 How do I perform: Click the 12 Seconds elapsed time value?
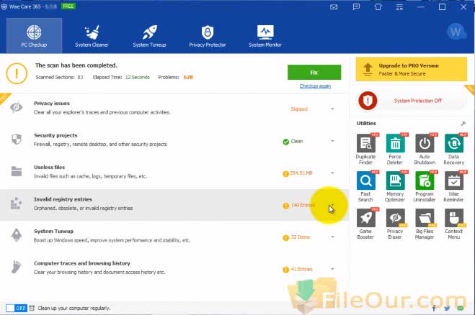(137, 78)
